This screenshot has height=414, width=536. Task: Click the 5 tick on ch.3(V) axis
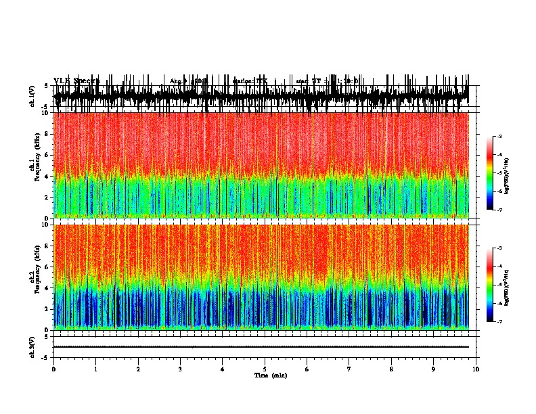[x=47, y=337]
